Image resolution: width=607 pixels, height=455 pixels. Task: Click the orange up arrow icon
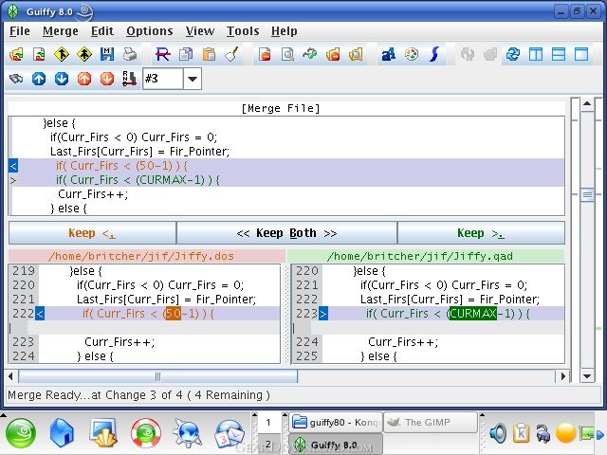tap(84, 79)
